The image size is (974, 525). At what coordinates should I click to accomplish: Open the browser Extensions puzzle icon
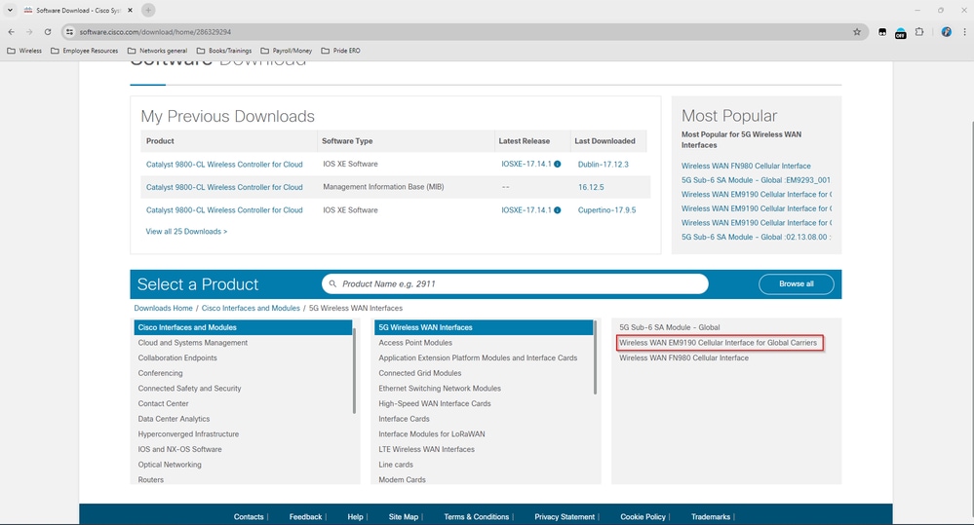click(x=919, y=31)
